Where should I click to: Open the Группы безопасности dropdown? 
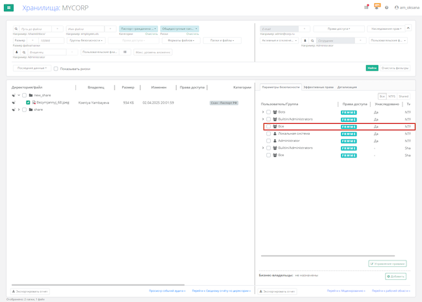coord(86,41)
